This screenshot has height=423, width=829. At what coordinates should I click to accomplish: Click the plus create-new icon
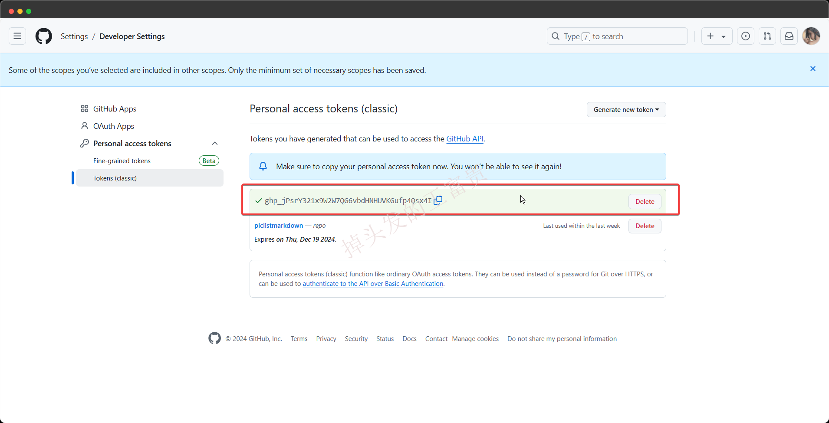711,36
